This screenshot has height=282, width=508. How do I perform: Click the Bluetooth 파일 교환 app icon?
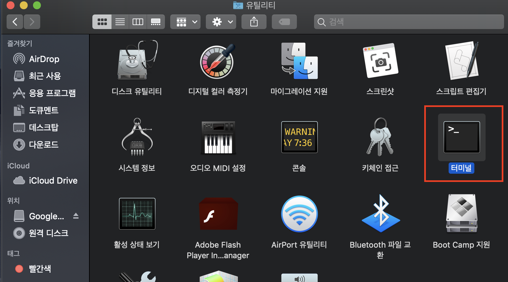pos(380,214)
